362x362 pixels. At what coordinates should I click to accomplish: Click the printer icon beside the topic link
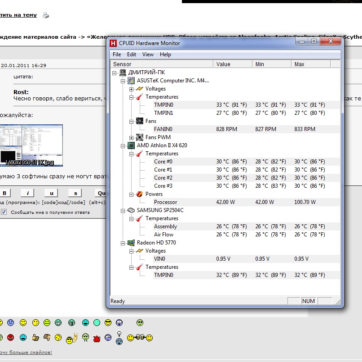pyautogui.click(x=46, y=15)
